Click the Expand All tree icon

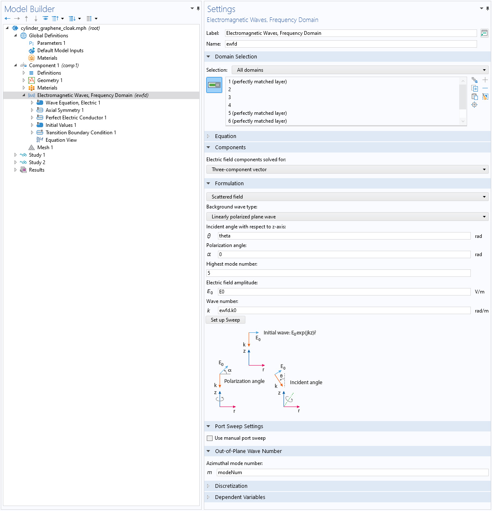point(72,19)
